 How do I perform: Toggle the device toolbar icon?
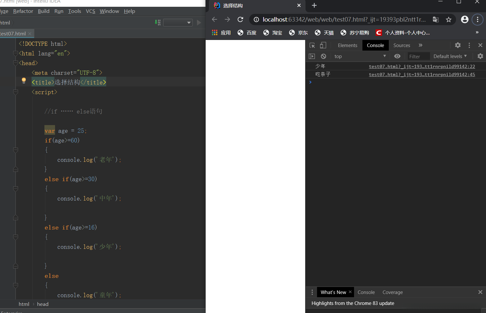[x=323, y=45]
